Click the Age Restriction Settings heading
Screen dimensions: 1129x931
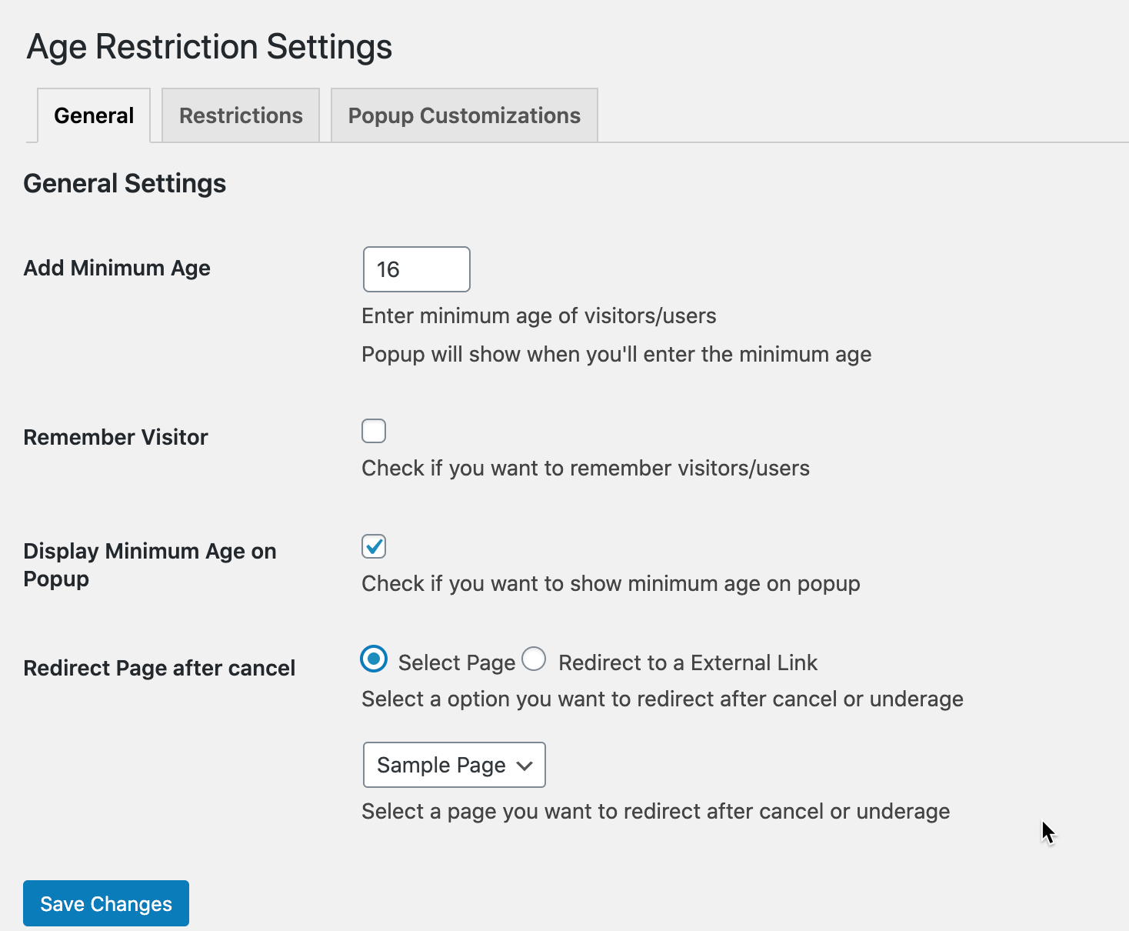tap(209, 46)
